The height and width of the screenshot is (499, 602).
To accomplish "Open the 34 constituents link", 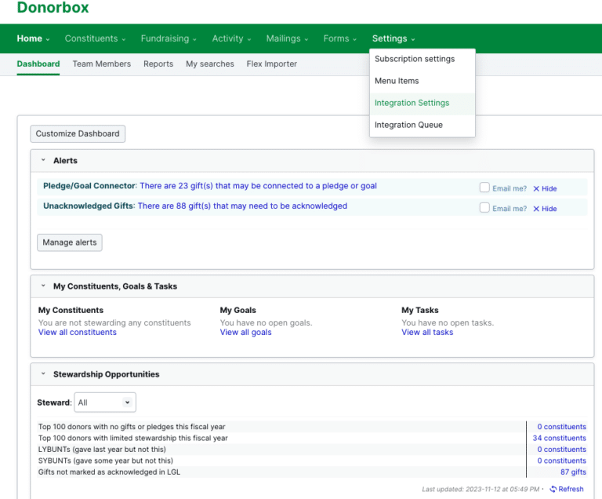I will pos(560,438).
